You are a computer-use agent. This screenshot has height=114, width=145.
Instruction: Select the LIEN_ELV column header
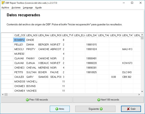(x=79, y=35)
